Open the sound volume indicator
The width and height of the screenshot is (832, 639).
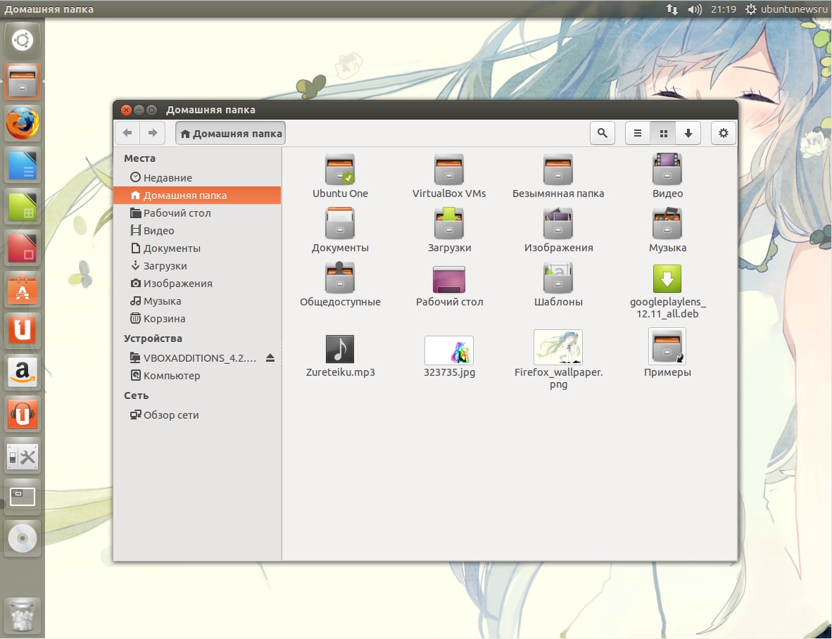(695, 9)
